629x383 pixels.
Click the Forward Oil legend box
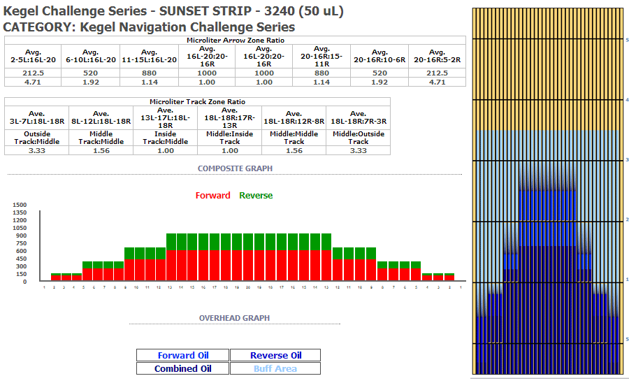182,355
